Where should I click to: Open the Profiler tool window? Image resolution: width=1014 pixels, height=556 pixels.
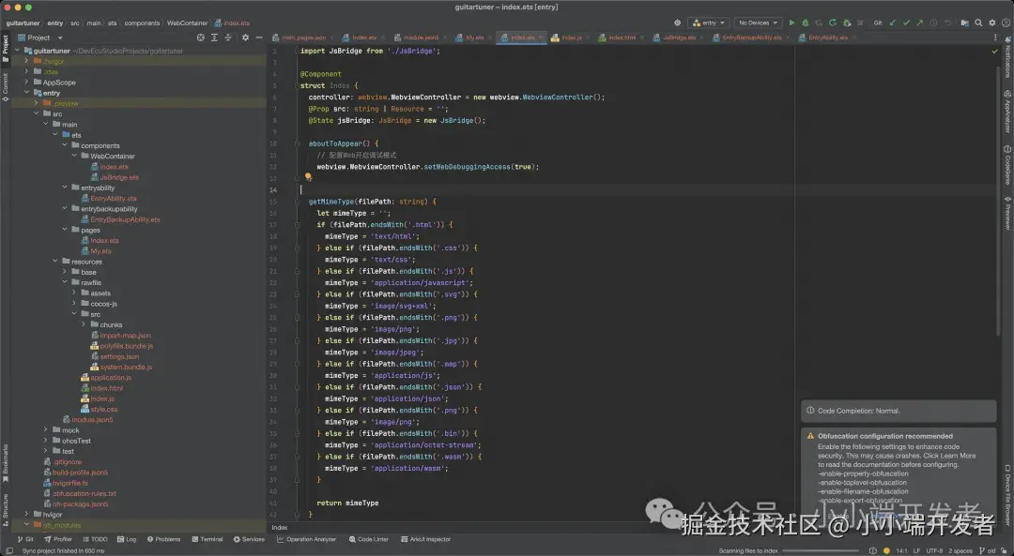tap(58, 539)
